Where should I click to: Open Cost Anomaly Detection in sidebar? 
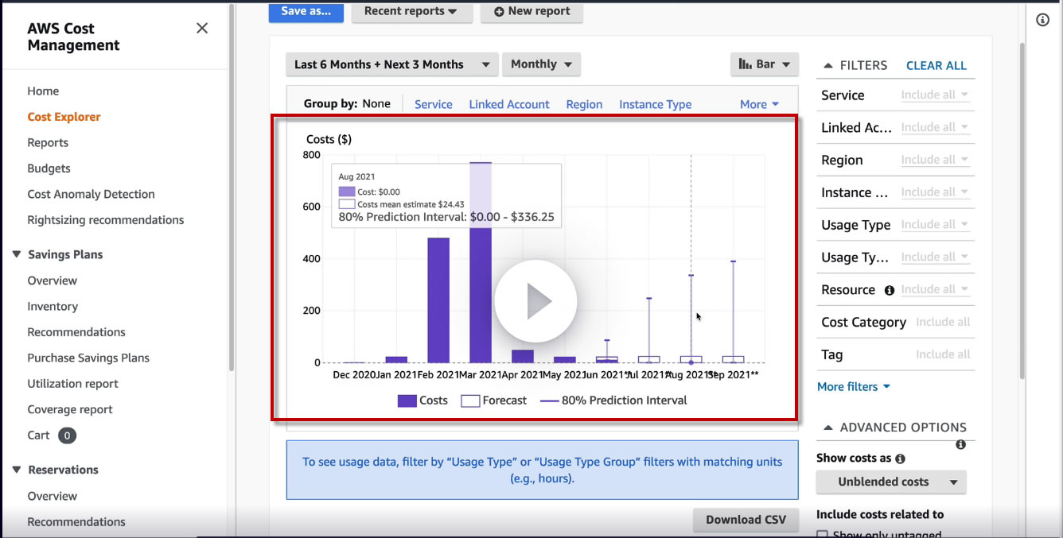pyautogui.click(x=91, y=194)
